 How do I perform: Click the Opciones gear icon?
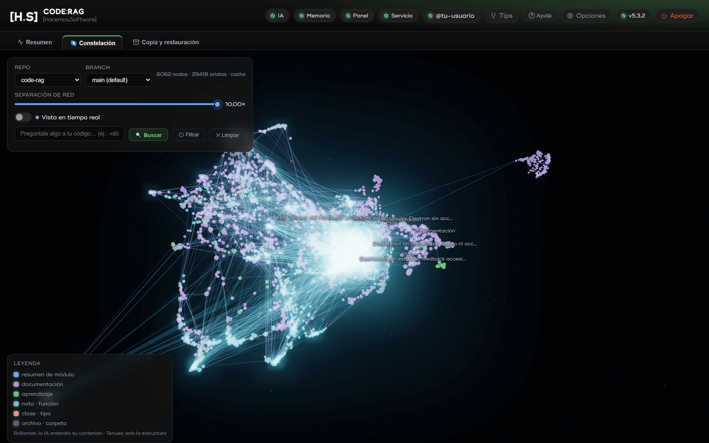coord(570,16)
